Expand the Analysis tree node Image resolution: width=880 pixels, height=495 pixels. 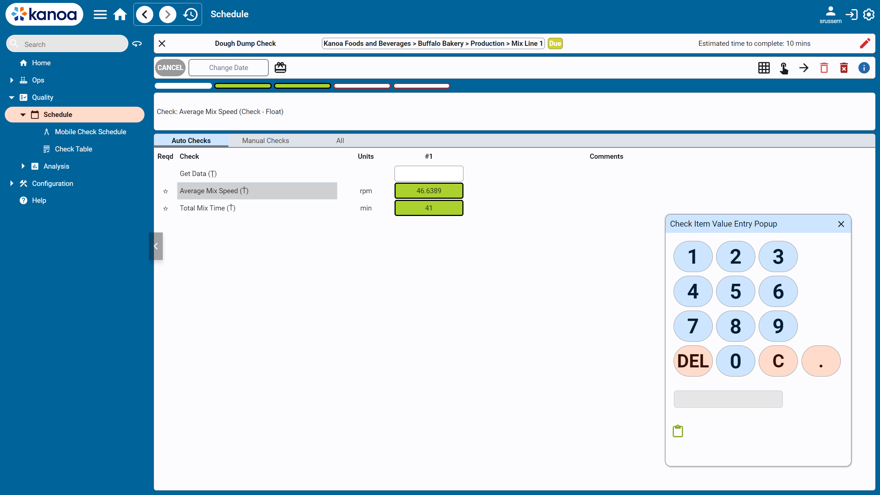(x=23, y=166)
